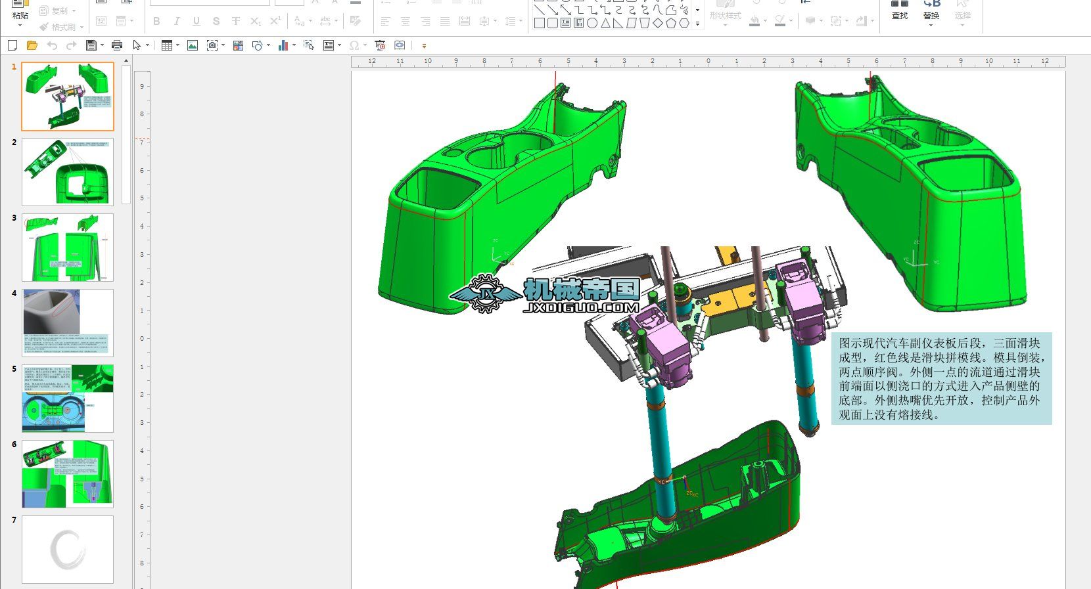Select slide 4 thumbnail in panel
Viewport: 1091px width, 589px height.
pos(68,322)
